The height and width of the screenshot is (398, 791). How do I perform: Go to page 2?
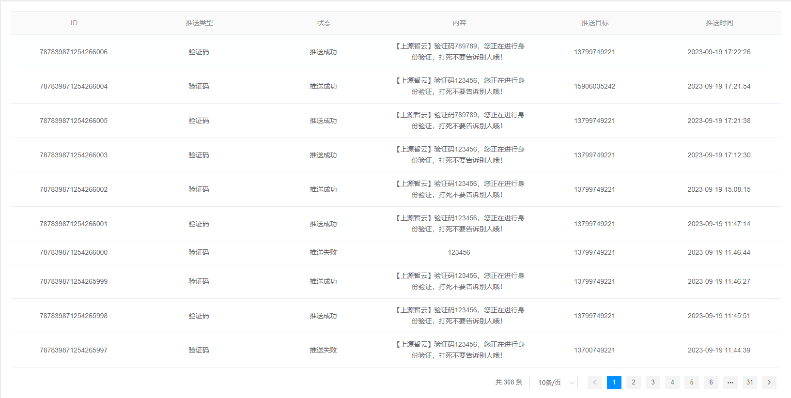click(x=633, y=383)
